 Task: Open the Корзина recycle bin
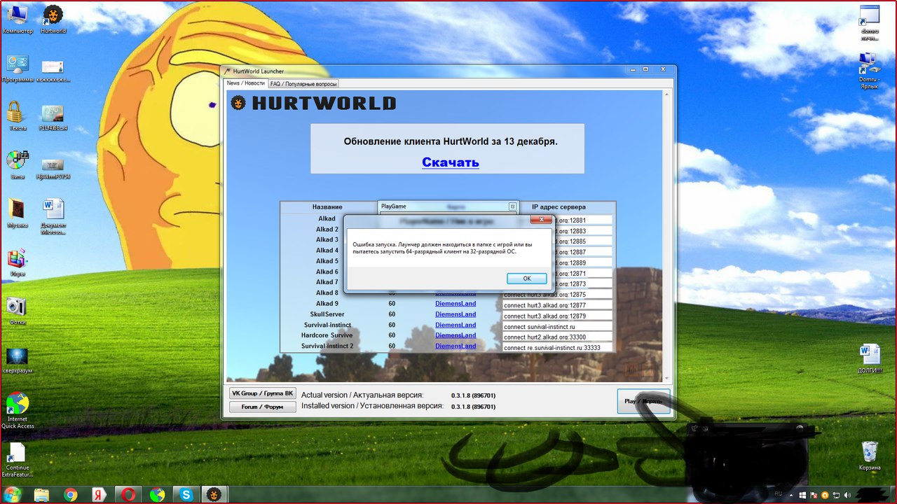[x=870, y=455]
